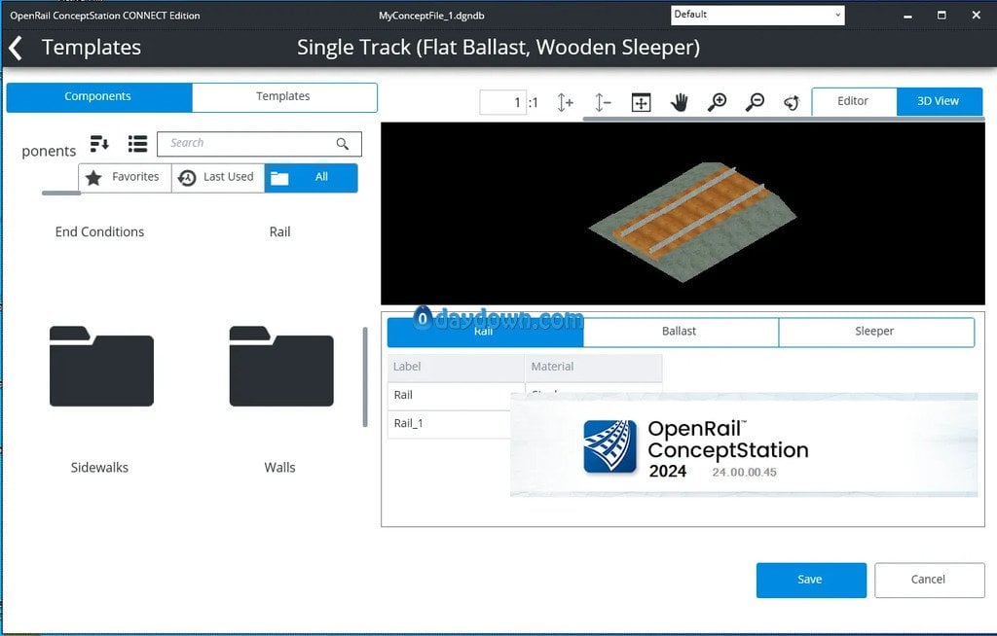The height and width of the screenshot is (636, 997).
Task: Show All components filter
Action: coord(311,178)
